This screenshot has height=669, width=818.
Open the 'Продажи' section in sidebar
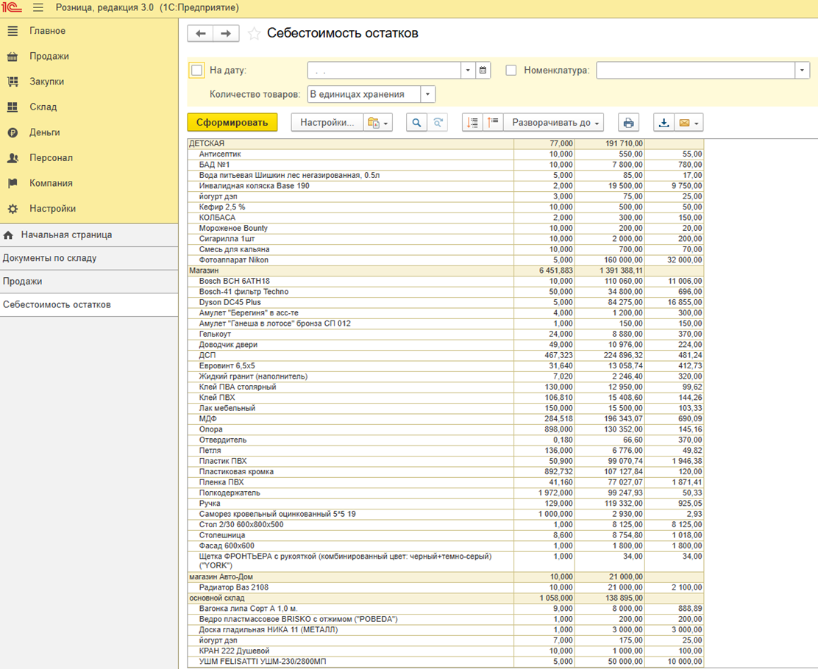pos(49,57)
